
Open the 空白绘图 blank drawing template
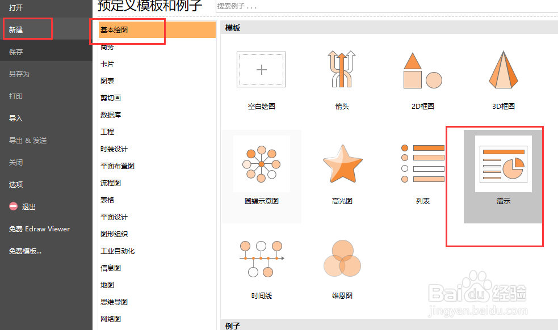262,81
